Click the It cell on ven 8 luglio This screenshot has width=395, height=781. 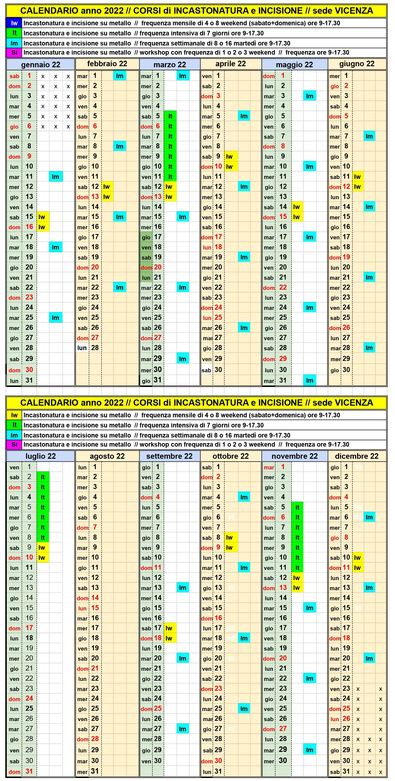point(43,538)
